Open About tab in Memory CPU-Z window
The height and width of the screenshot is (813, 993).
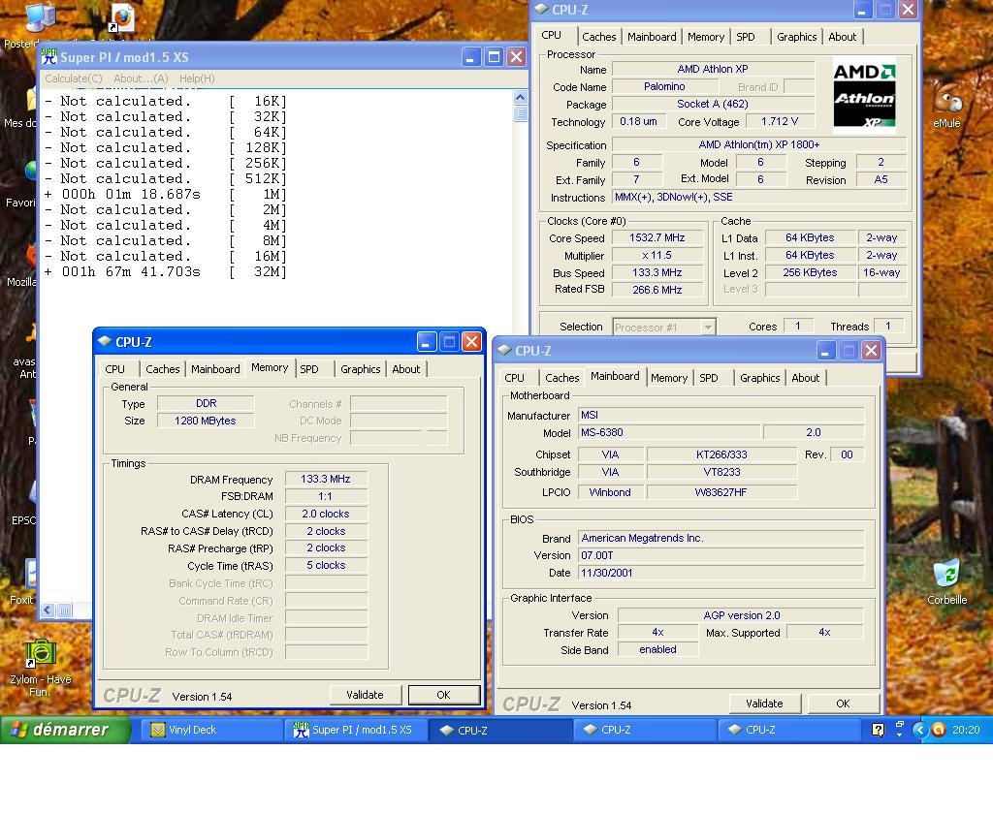click(x=406, y=369)
